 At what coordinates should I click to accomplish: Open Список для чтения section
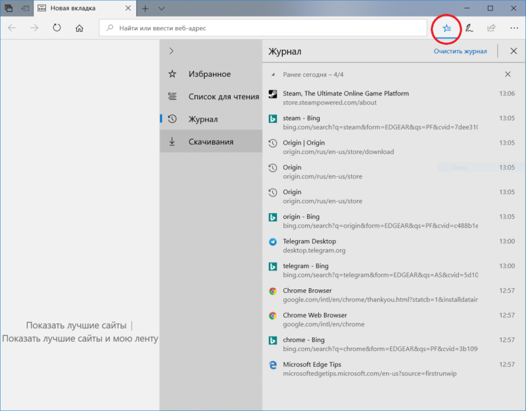coord(210,96)
